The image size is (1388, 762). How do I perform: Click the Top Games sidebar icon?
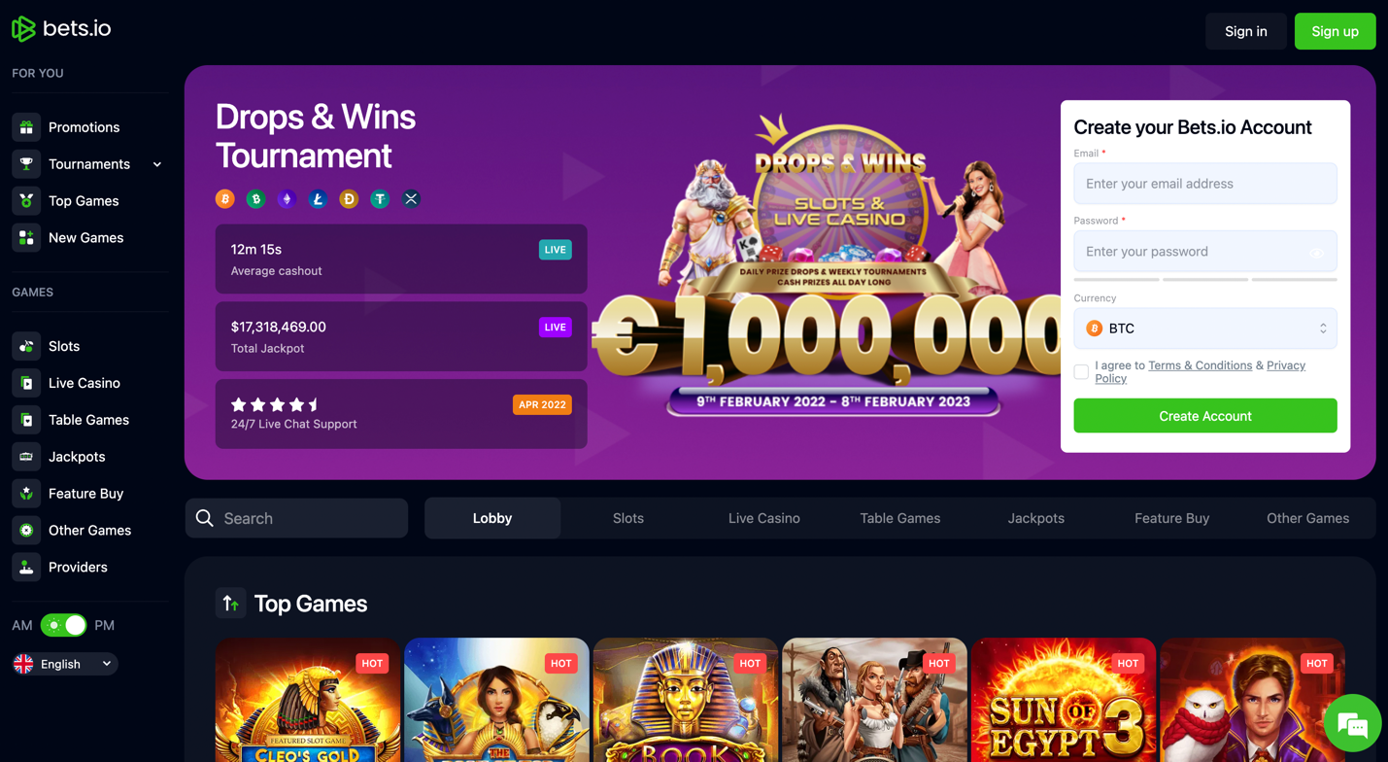point(26,201)
